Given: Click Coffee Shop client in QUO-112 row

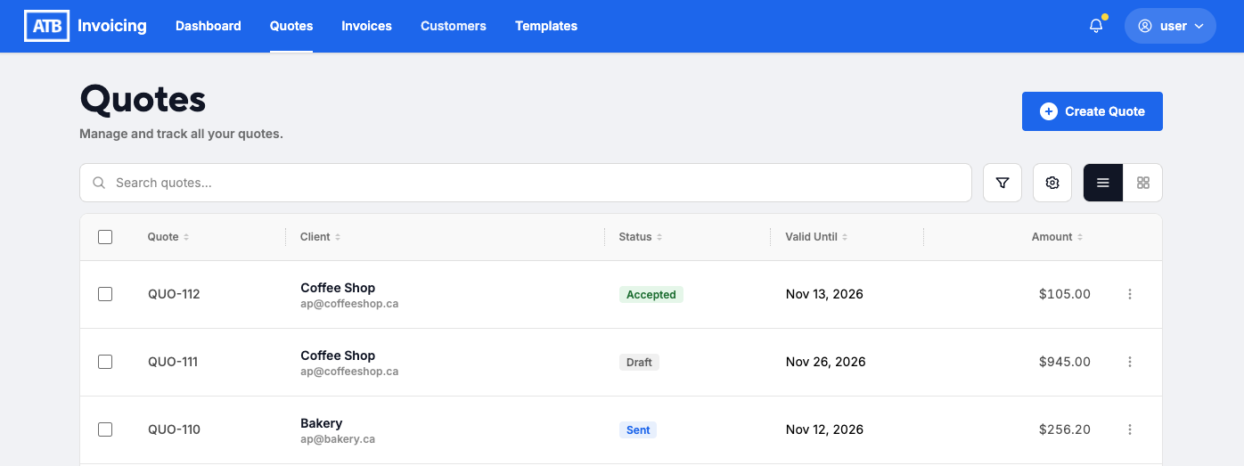Looking at the screenshot, I should [338, 288].
